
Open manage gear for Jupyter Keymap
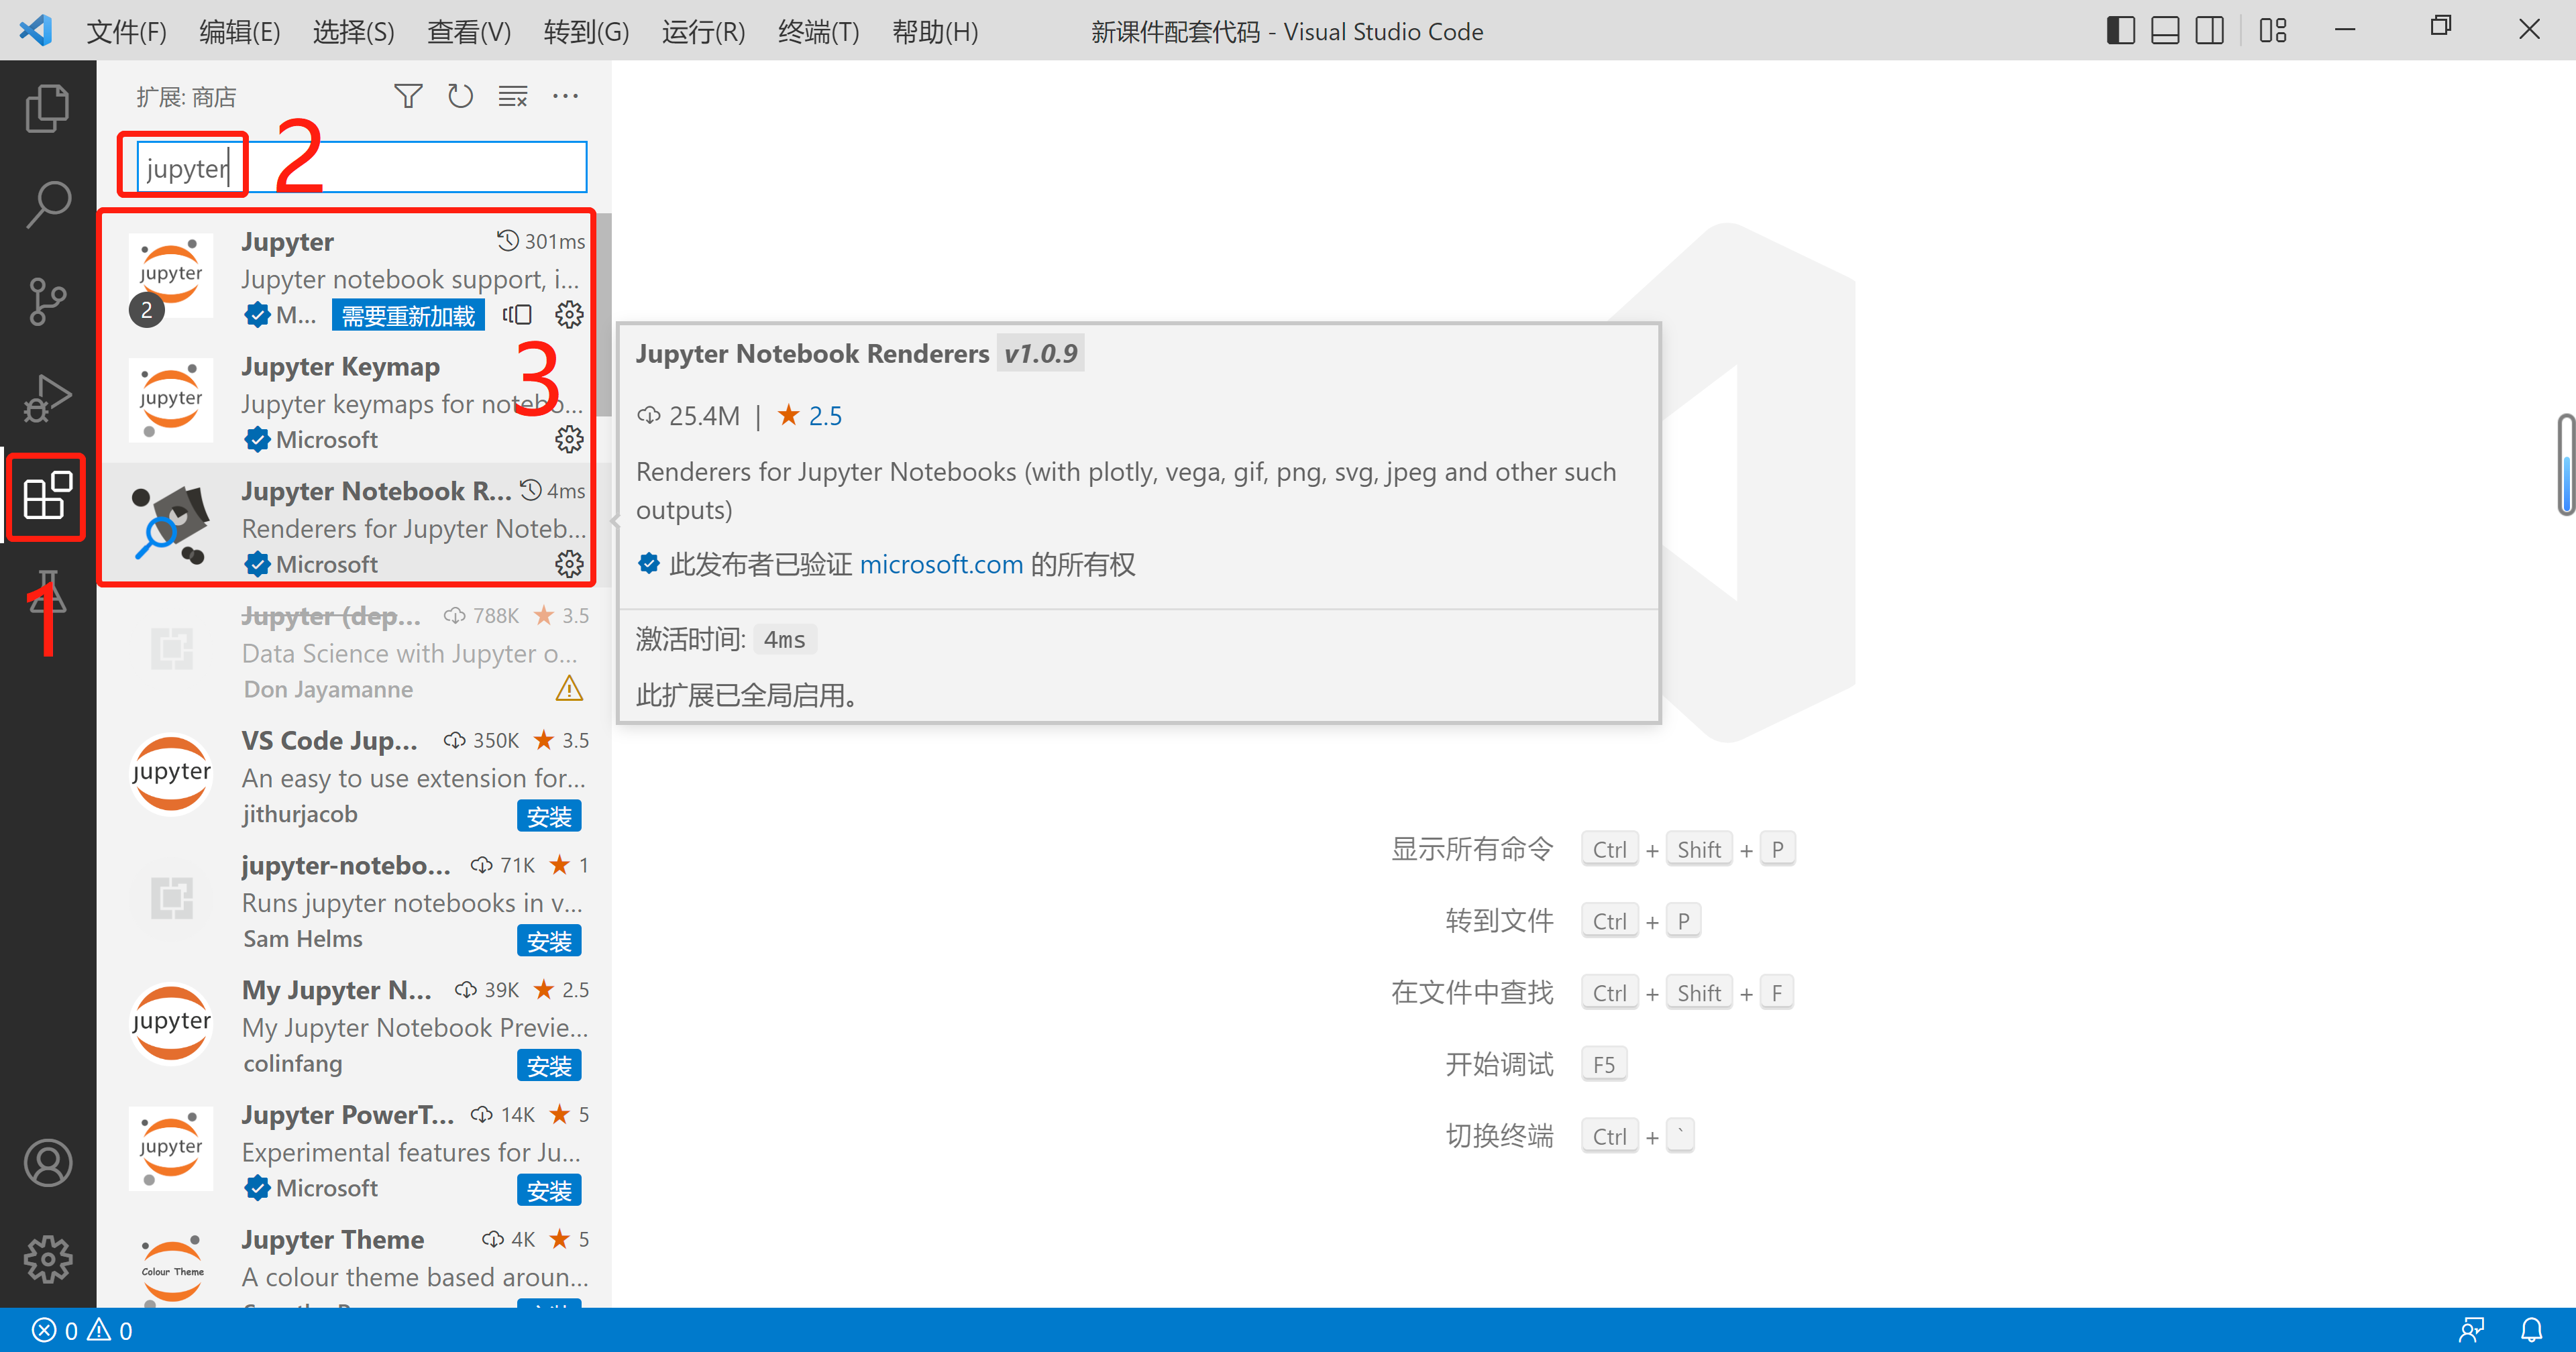coord(569,439)
